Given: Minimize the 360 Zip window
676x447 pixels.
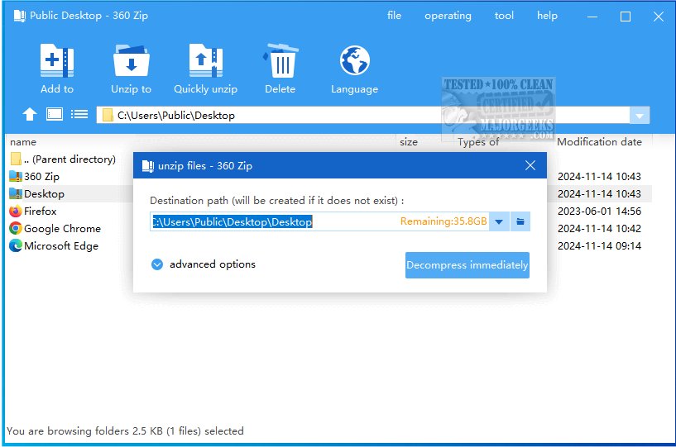Looking at the screenshot, I should 592,17.
